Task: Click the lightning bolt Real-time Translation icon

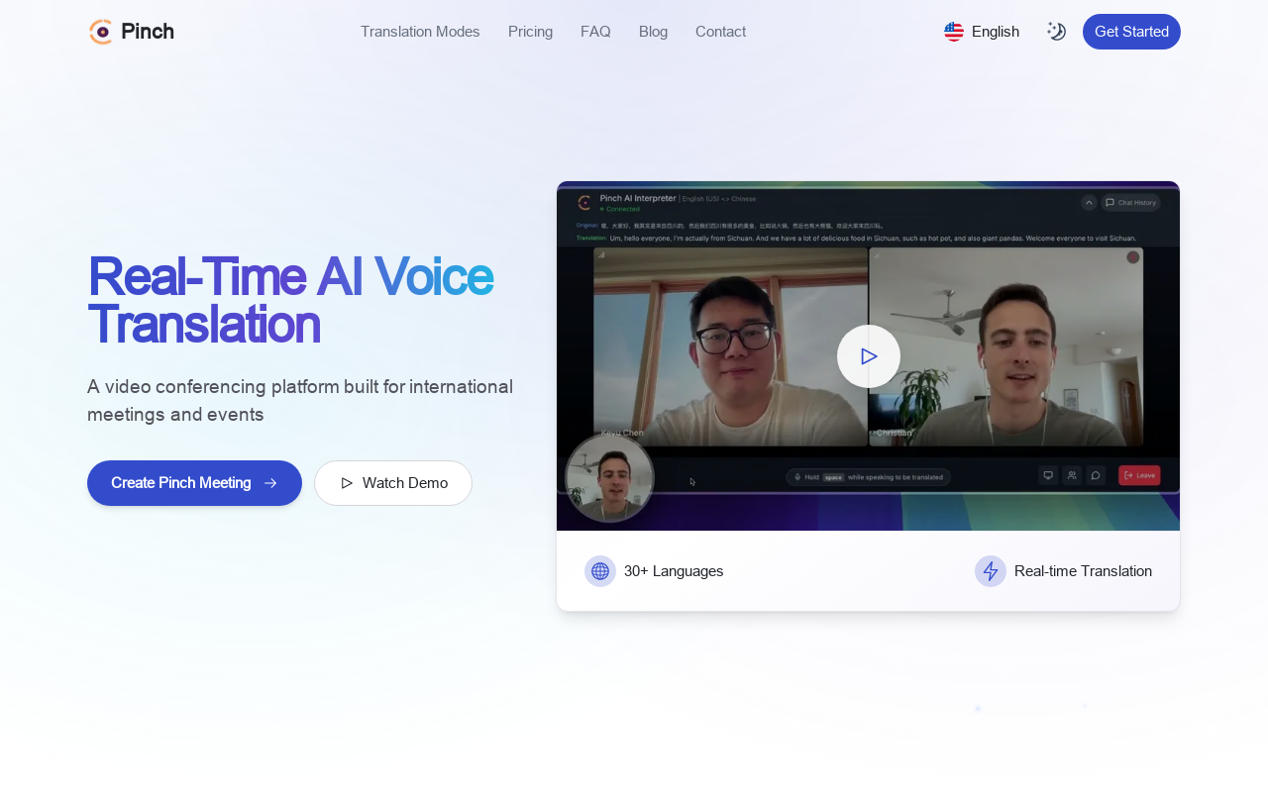Action: [x=991, y=571]
